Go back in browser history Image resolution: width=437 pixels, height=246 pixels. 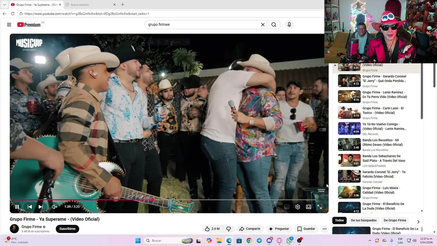click(4, 14)
